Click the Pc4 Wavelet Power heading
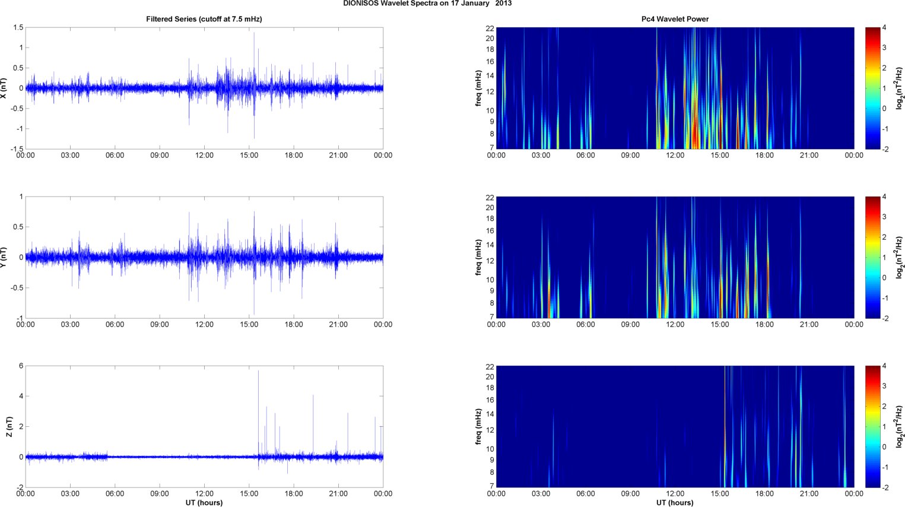Screen dimensions: 905x507 675,19
